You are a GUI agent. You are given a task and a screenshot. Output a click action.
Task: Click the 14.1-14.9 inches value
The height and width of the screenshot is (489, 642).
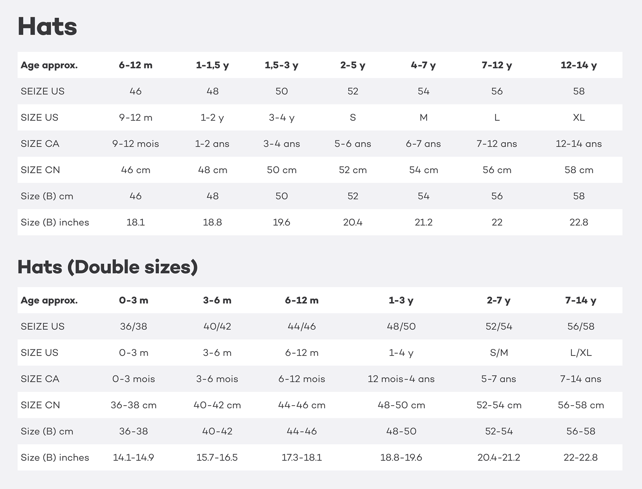tap(134, 458)
